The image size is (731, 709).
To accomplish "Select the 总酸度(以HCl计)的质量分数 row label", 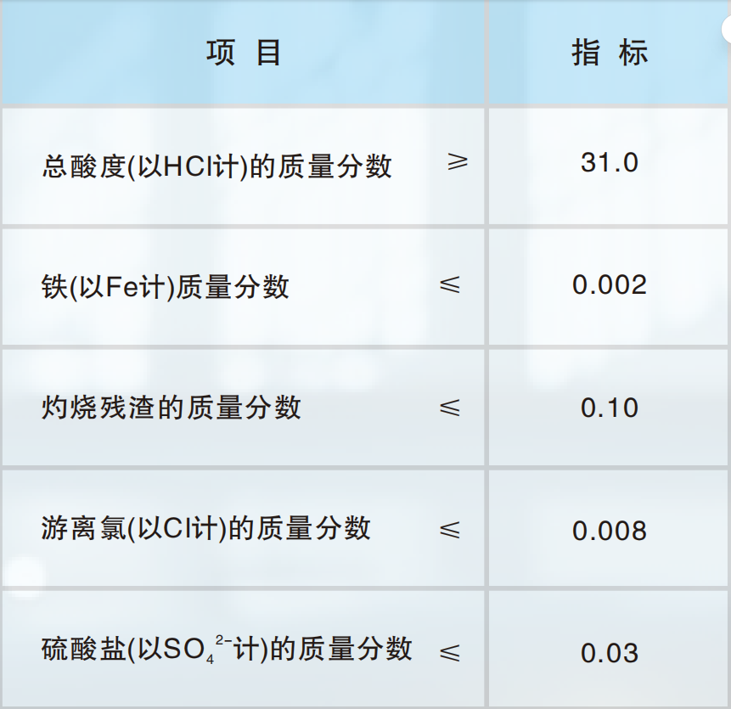I will coord(216,166).
